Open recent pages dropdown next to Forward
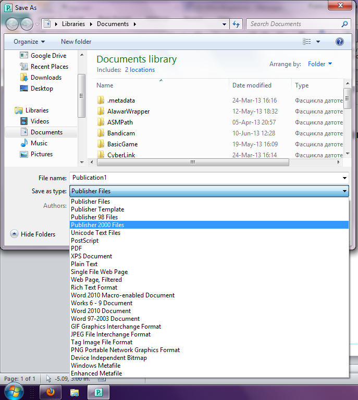This screenshot has width=358, height=400. point(37,24)
